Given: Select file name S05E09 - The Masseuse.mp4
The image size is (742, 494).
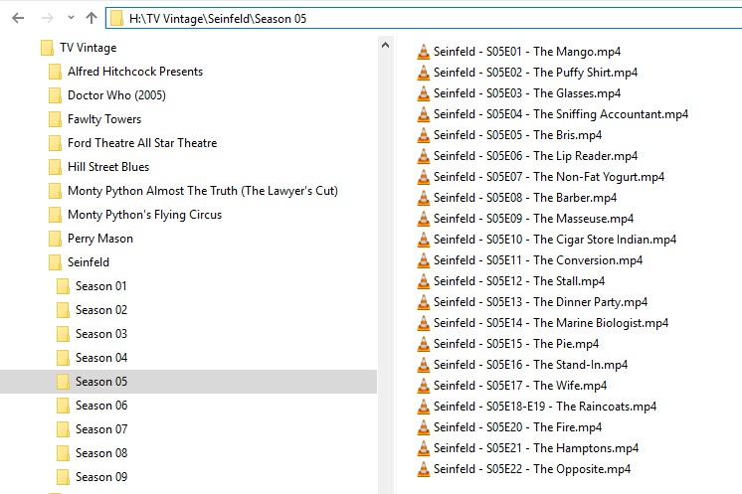Looking at the screenshot, I should point(533,219).
